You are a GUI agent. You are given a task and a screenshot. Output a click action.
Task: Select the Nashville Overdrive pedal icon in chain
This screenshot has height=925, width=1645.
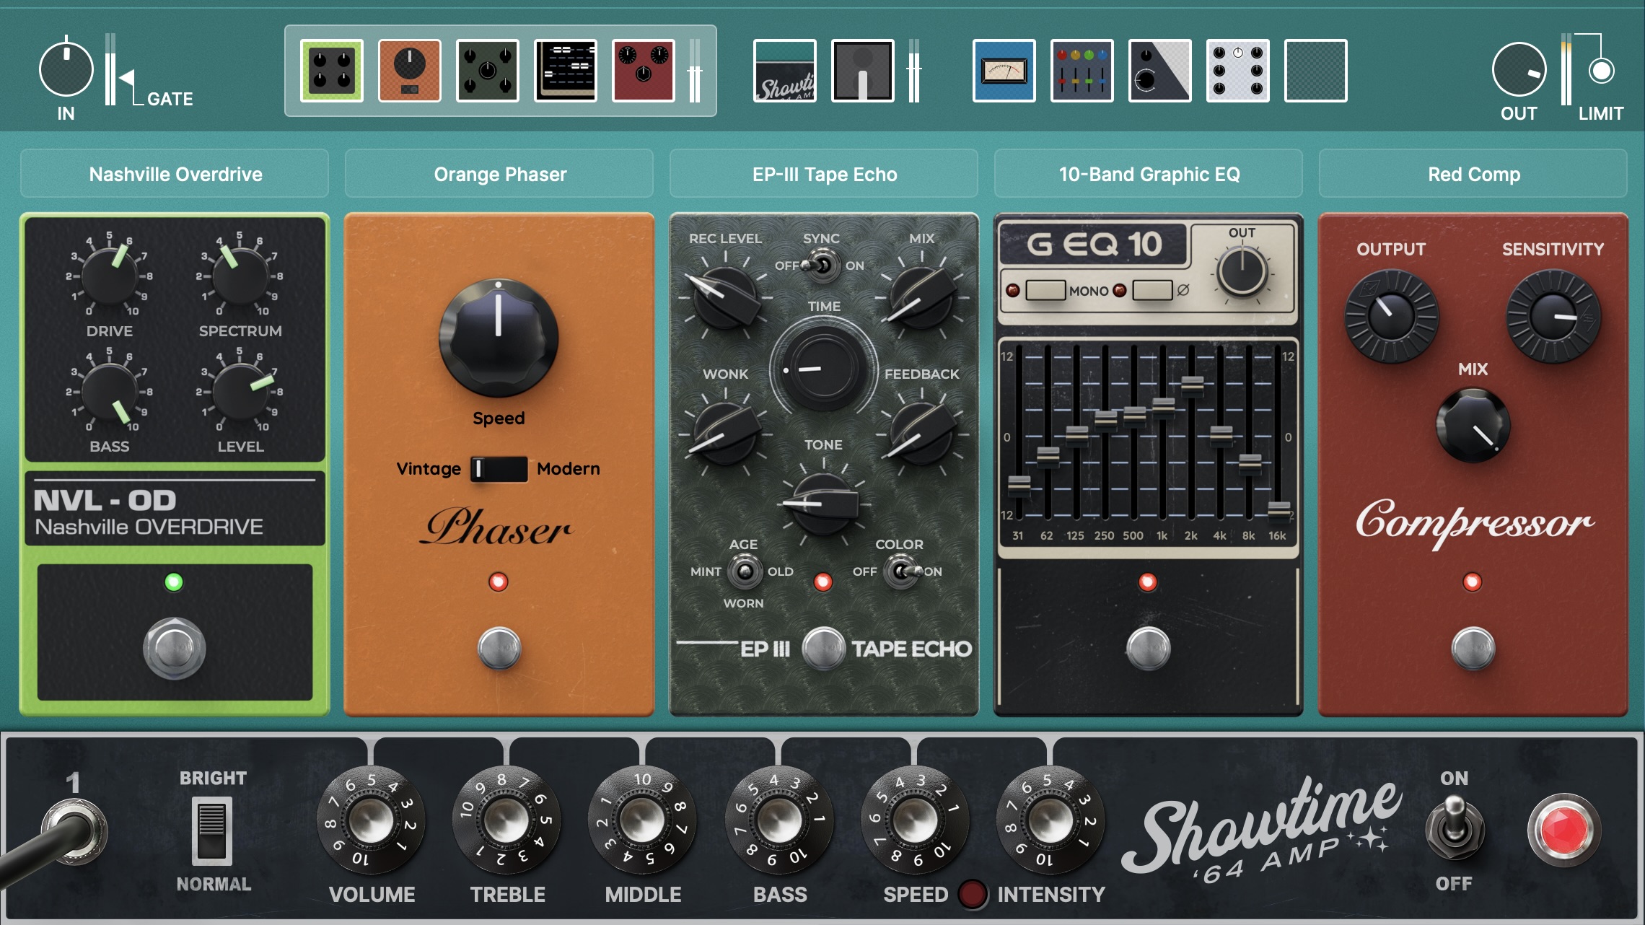tap(330, 70)
